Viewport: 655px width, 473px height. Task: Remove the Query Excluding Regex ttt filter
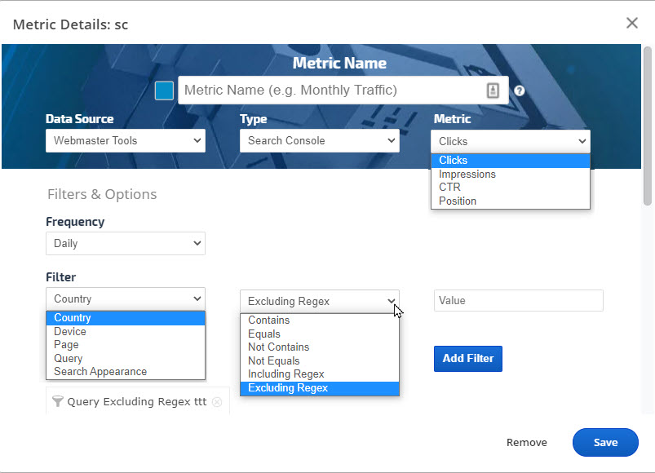pos(217,402)
